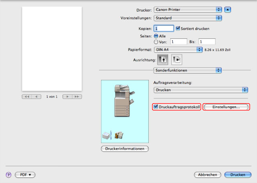This screenshot has width=257, height=183.
Task: Select the Von page range radio button
Action: pyautogui.click(x=156, y=41)
